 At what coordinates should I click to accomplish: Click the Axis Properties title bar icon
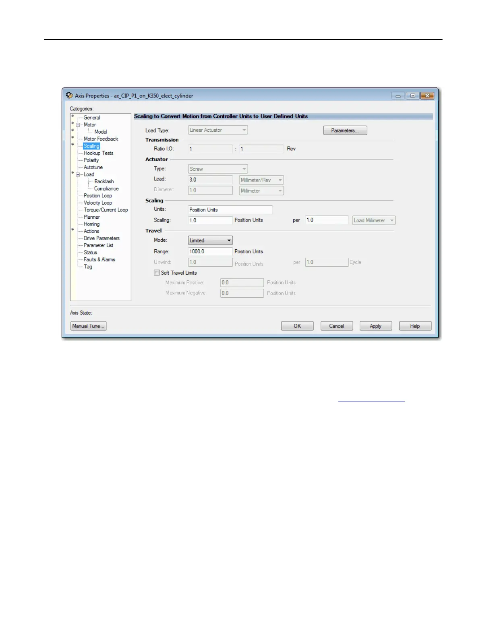(x=69, y=95)
